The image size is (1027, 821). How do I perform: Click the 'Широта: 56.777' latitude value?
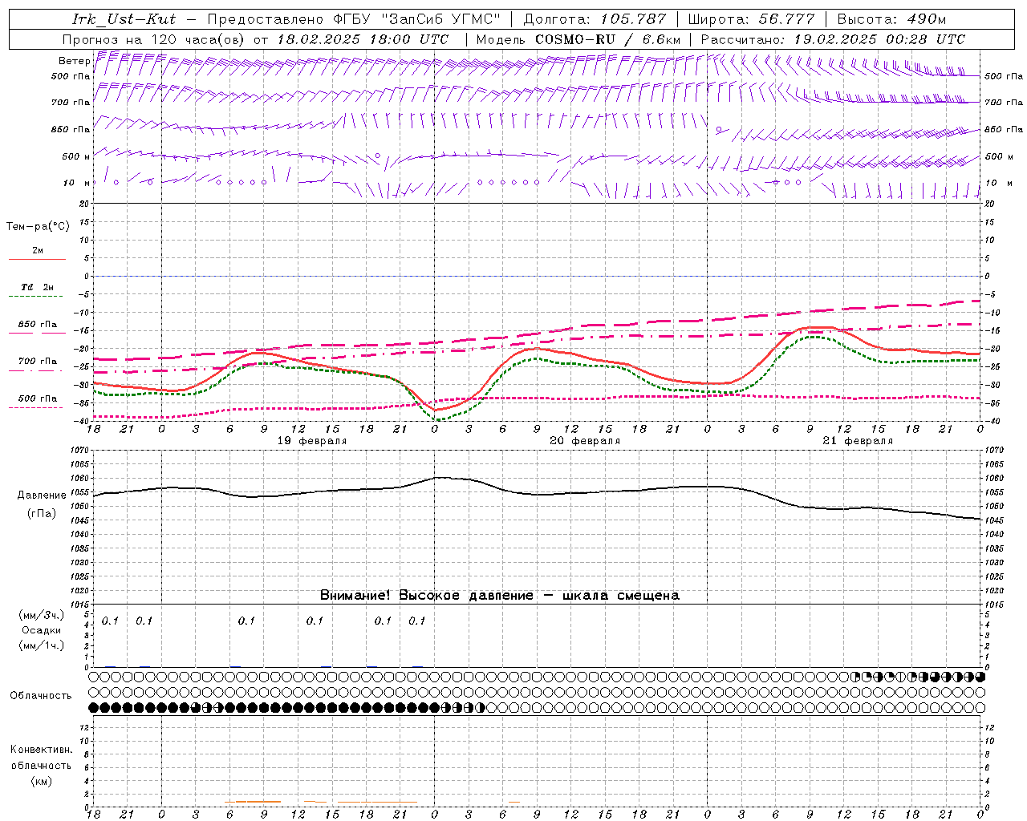click(x=751, y=19)
